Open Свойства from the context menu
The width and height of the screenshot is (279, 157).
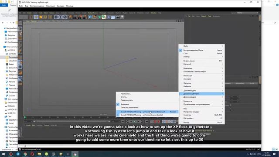[x=201, y=115]
